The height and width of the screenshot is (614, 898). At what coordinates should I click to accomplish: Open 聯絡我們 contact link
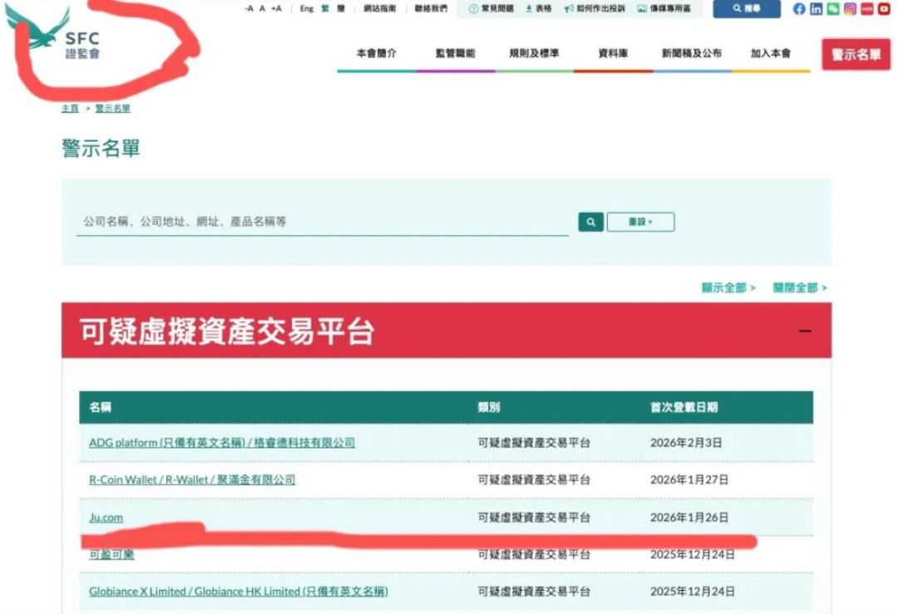pyautogui.click(x=431, y=8)
